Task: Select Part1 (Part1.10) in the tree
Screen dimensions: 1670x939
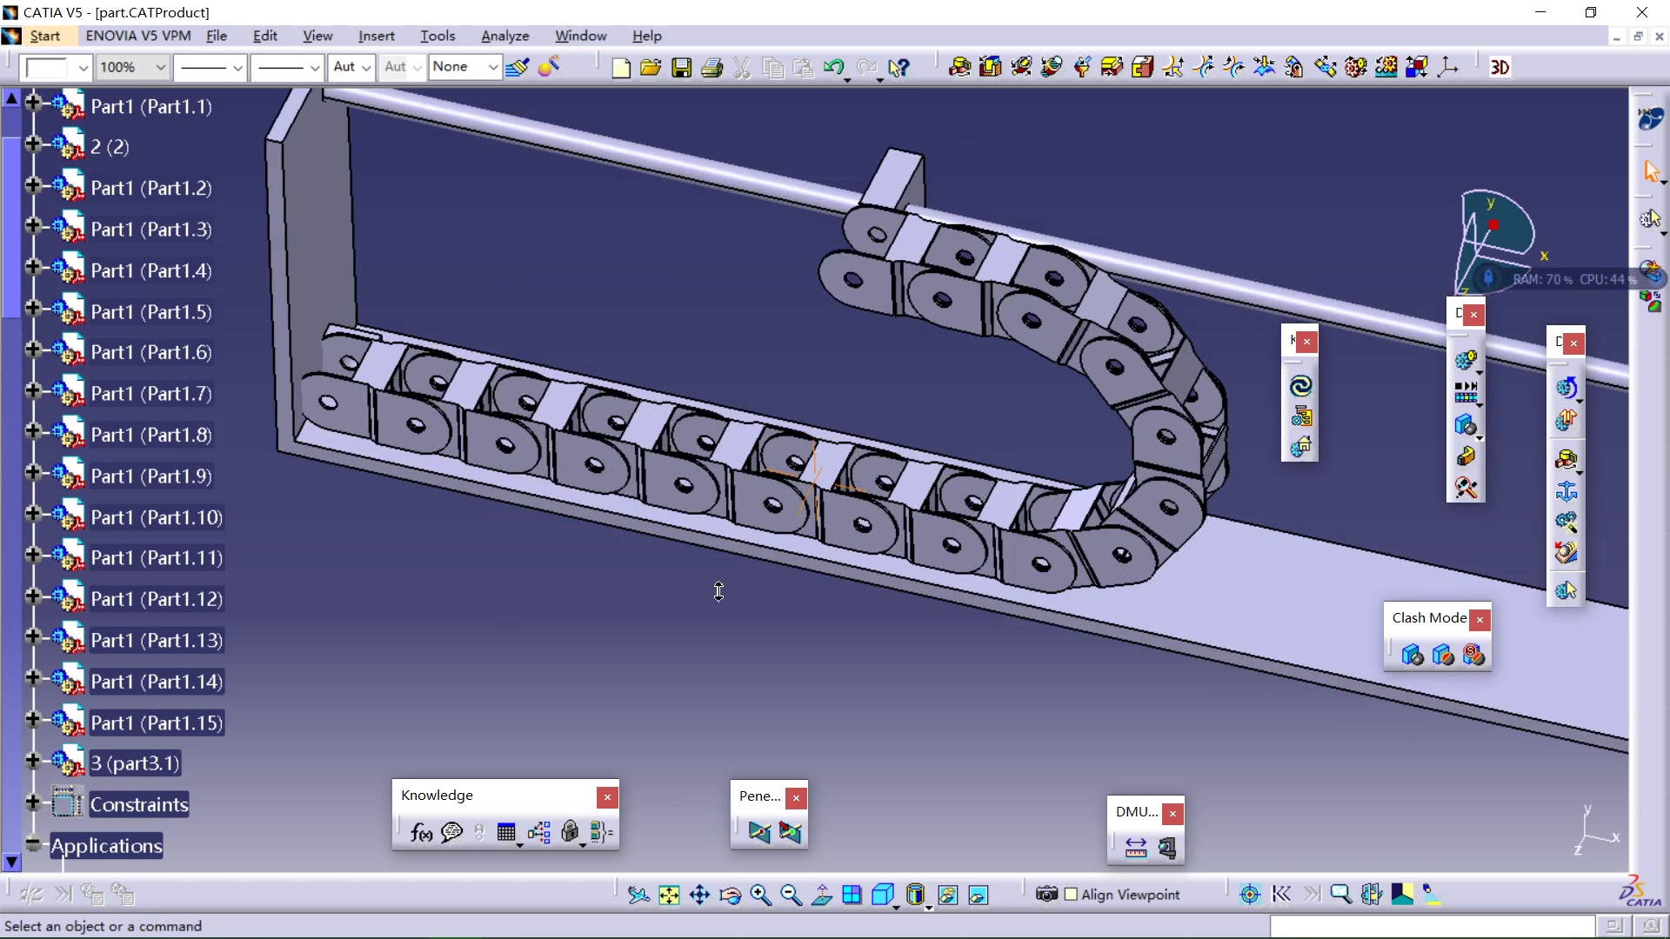Action: tap(157, 517)
